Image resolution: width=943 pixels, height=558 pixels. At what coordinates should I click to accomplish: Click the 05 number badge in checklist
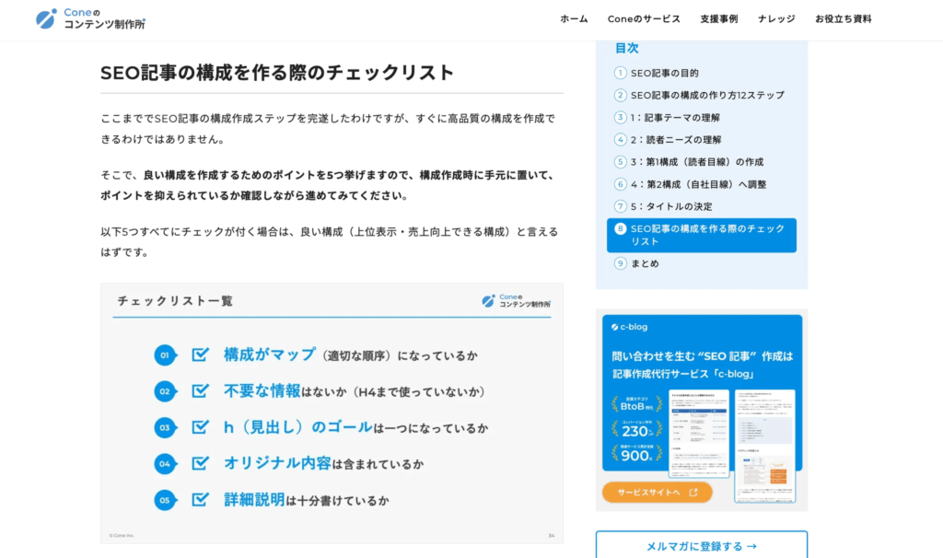pos(165,500)
